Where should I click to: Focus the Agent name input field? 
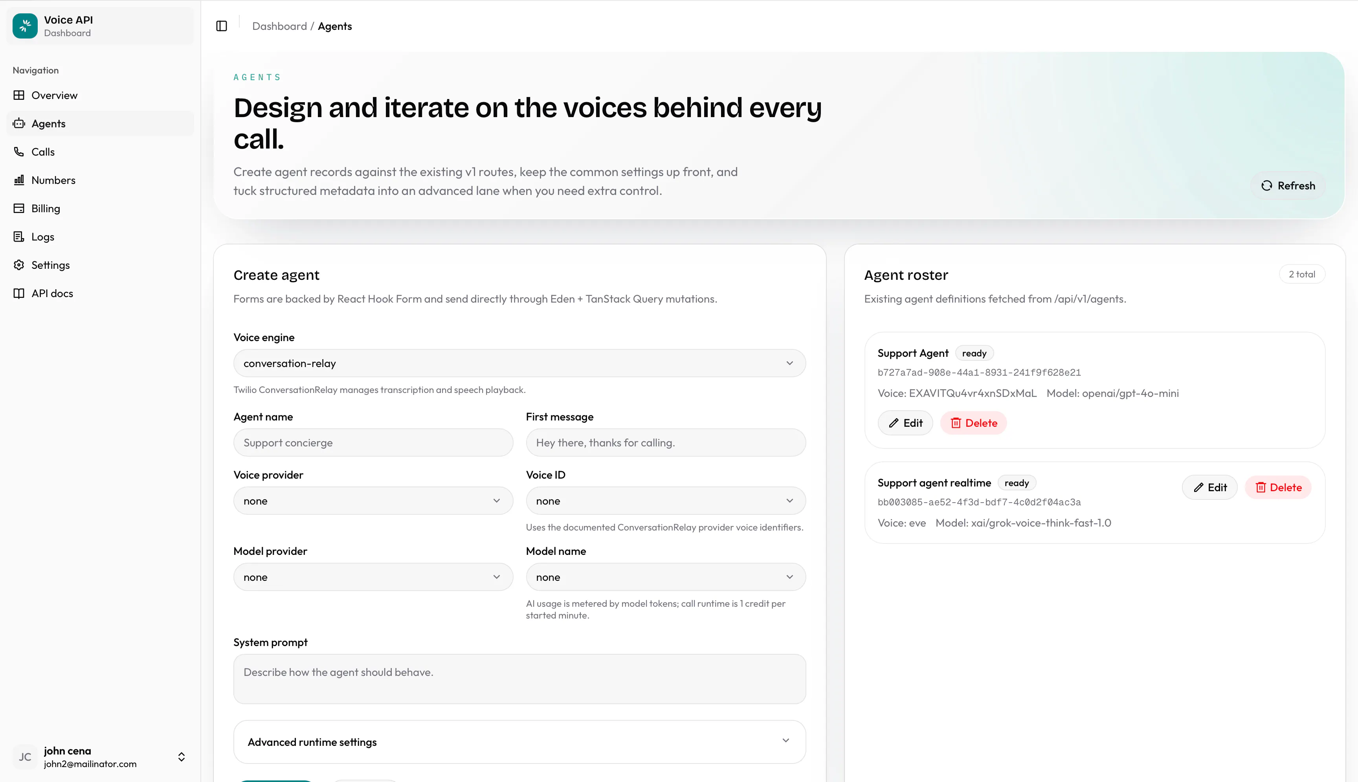click(373, 442)
